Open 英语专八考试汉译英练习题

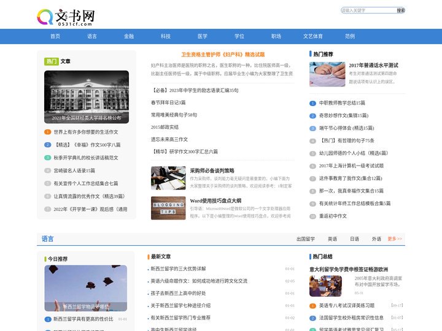point(347,306)
